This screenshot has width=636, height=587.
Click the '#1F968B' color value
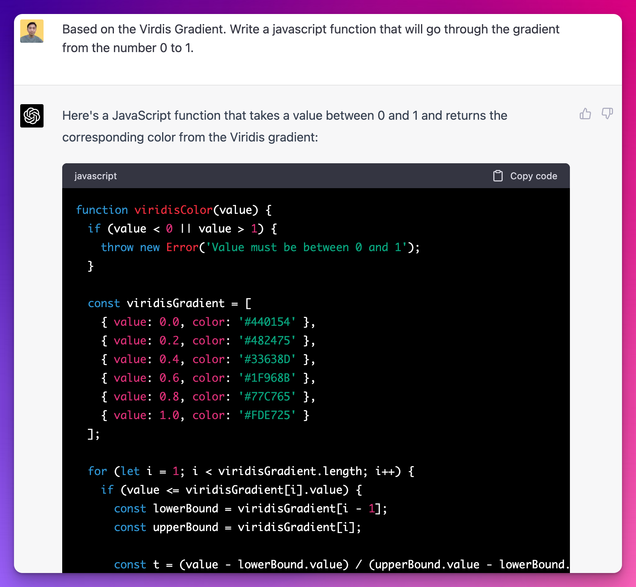[x=267, y=378]
